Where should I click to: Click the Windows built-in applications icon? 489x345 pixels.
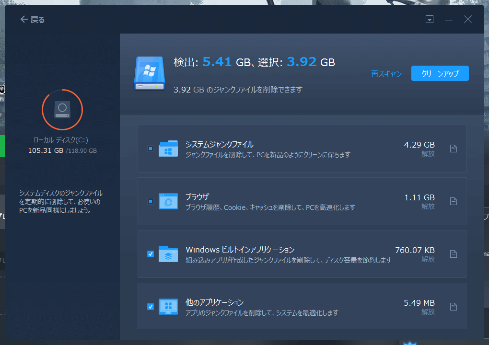pyautogui.click(x=168, y=254)
